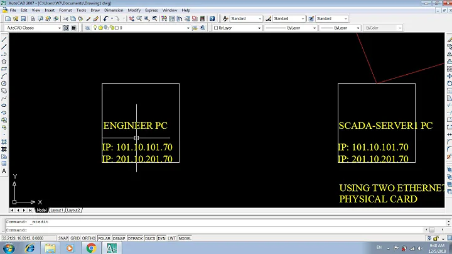Toggle OSNAP object snap
The image size is (452, 254).
119,238
